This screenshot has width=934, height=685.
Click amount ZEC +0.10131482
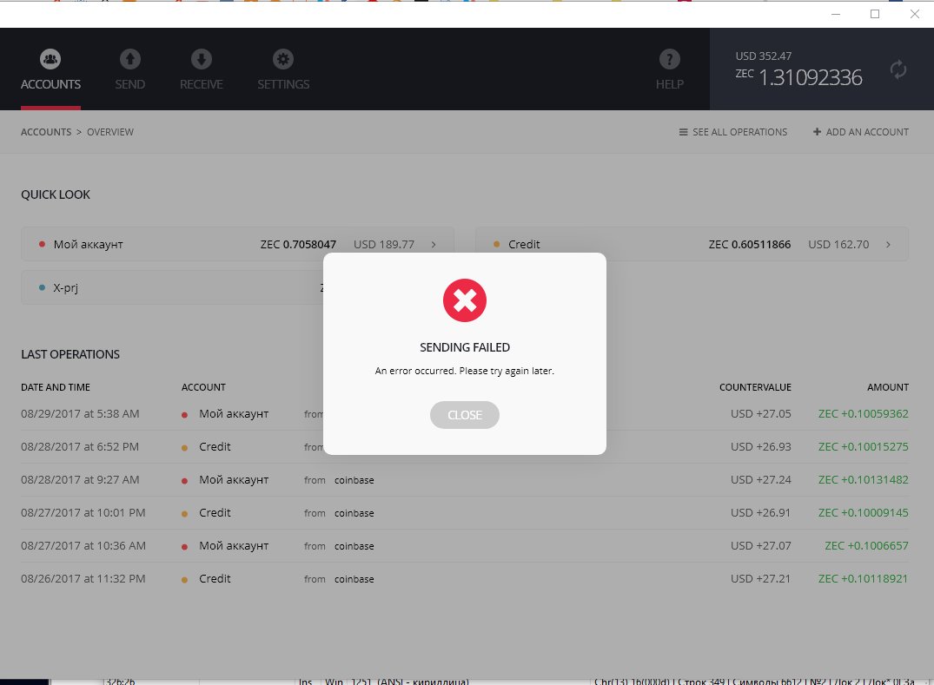pos(863,480)
